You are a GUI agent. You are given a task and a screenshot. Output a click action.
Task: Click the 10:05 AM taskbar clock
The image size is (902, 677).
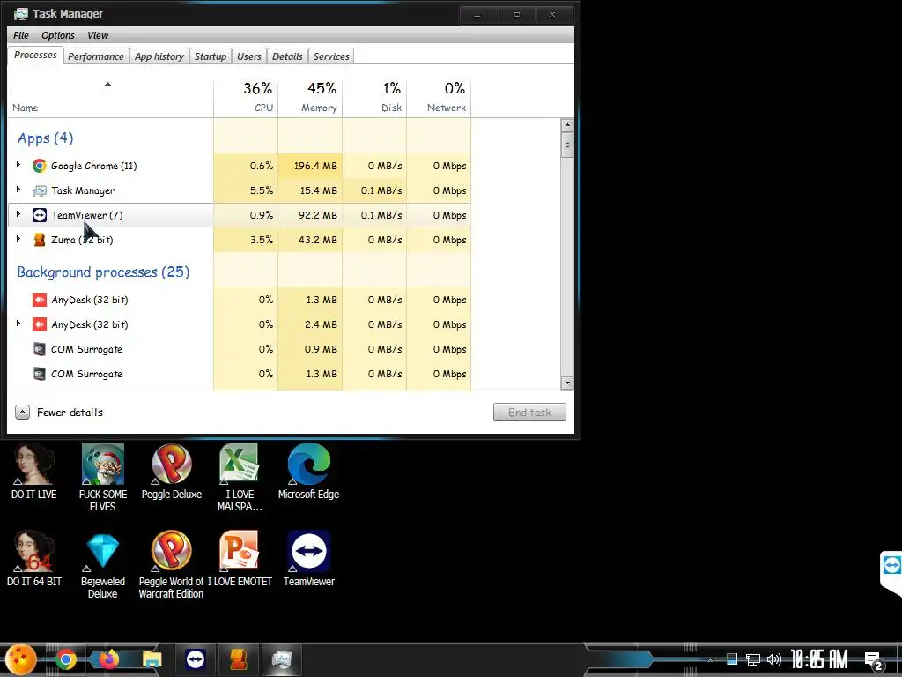819,659
